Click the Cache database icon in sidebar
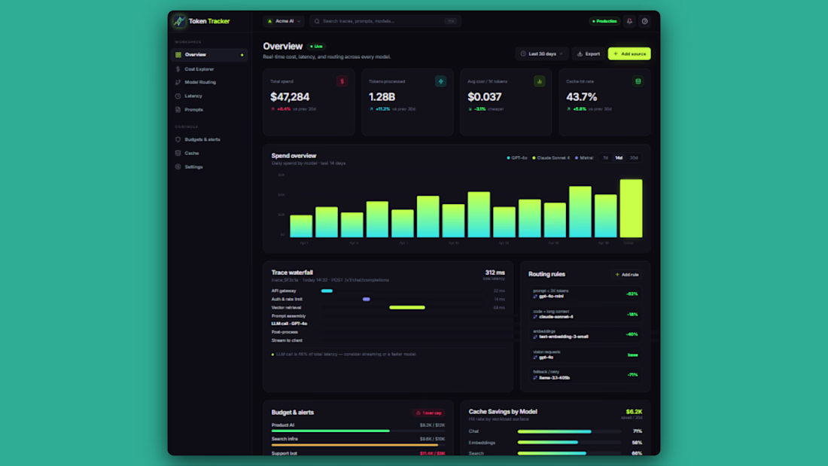The width and height of the screenshot is (828, 466). (178, 153)
